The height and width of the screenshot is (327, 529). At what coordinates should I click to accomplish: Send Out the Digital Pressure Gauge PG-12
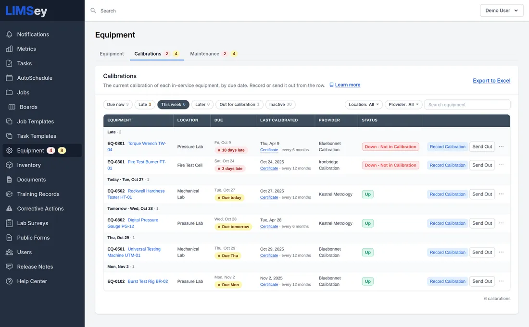(482, 223)
